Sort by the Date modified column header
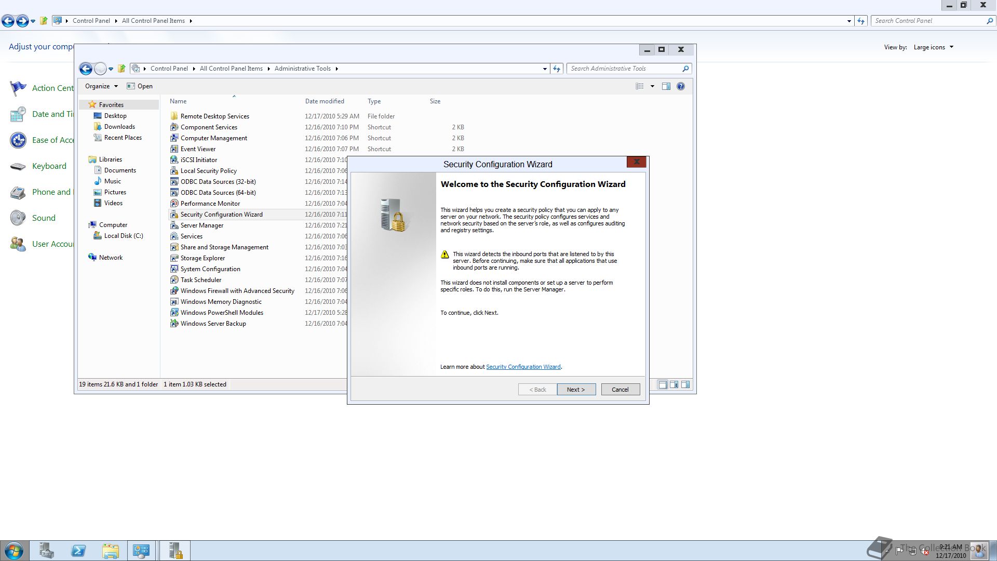Viewport: 997px width, 561px height. point(325,101)
